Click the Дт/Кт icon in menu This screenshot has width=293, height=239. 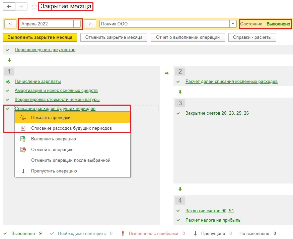click(23, 118)
